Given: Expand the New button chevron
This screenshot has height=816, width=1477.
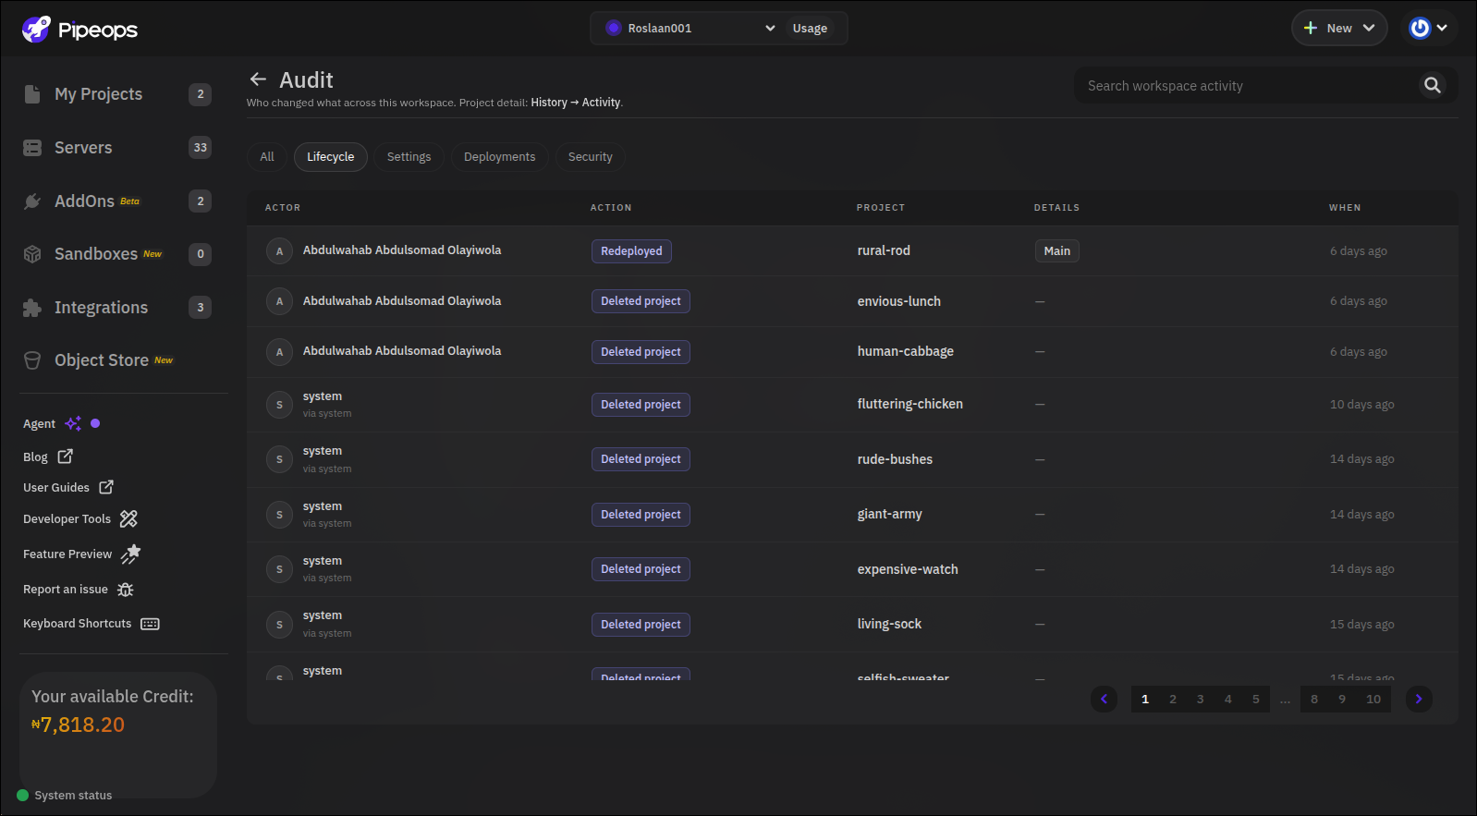Looking at the screenshot, I should (1369, 28).
